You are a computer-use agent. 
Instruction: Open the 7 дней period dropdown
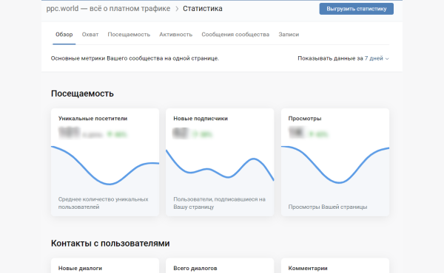tap(377, 58)
